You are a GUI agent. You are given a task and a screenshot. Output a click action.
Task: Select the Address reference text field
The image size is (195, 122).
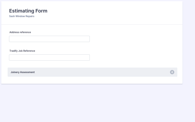(49, 39)
